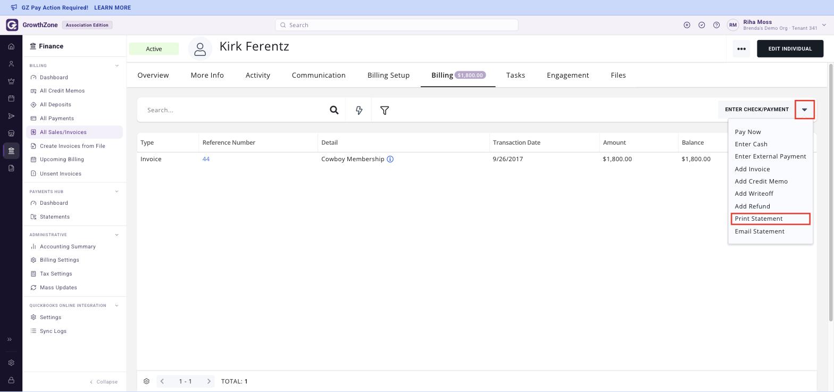834x392 pixels.
Task: Open invoice reference number 44 link
Action: (x=206, y=159)
